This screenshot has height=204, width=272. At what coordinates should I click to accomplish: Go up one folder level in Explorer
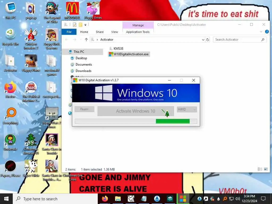(86, 40)
